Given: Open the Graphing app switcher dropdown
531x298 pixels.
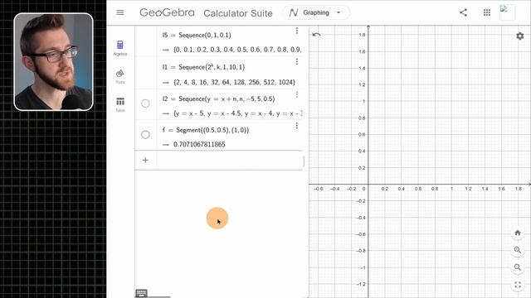Looking at the screenshot, I should (x=315, y=13).
